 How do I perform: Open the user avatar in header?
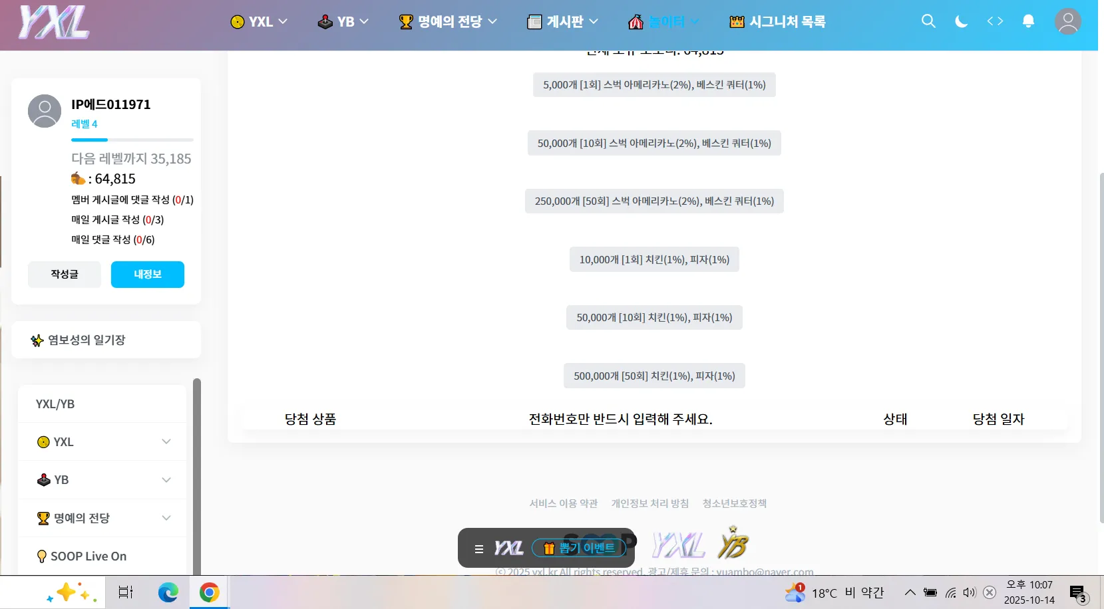[x=1067, y=21]
